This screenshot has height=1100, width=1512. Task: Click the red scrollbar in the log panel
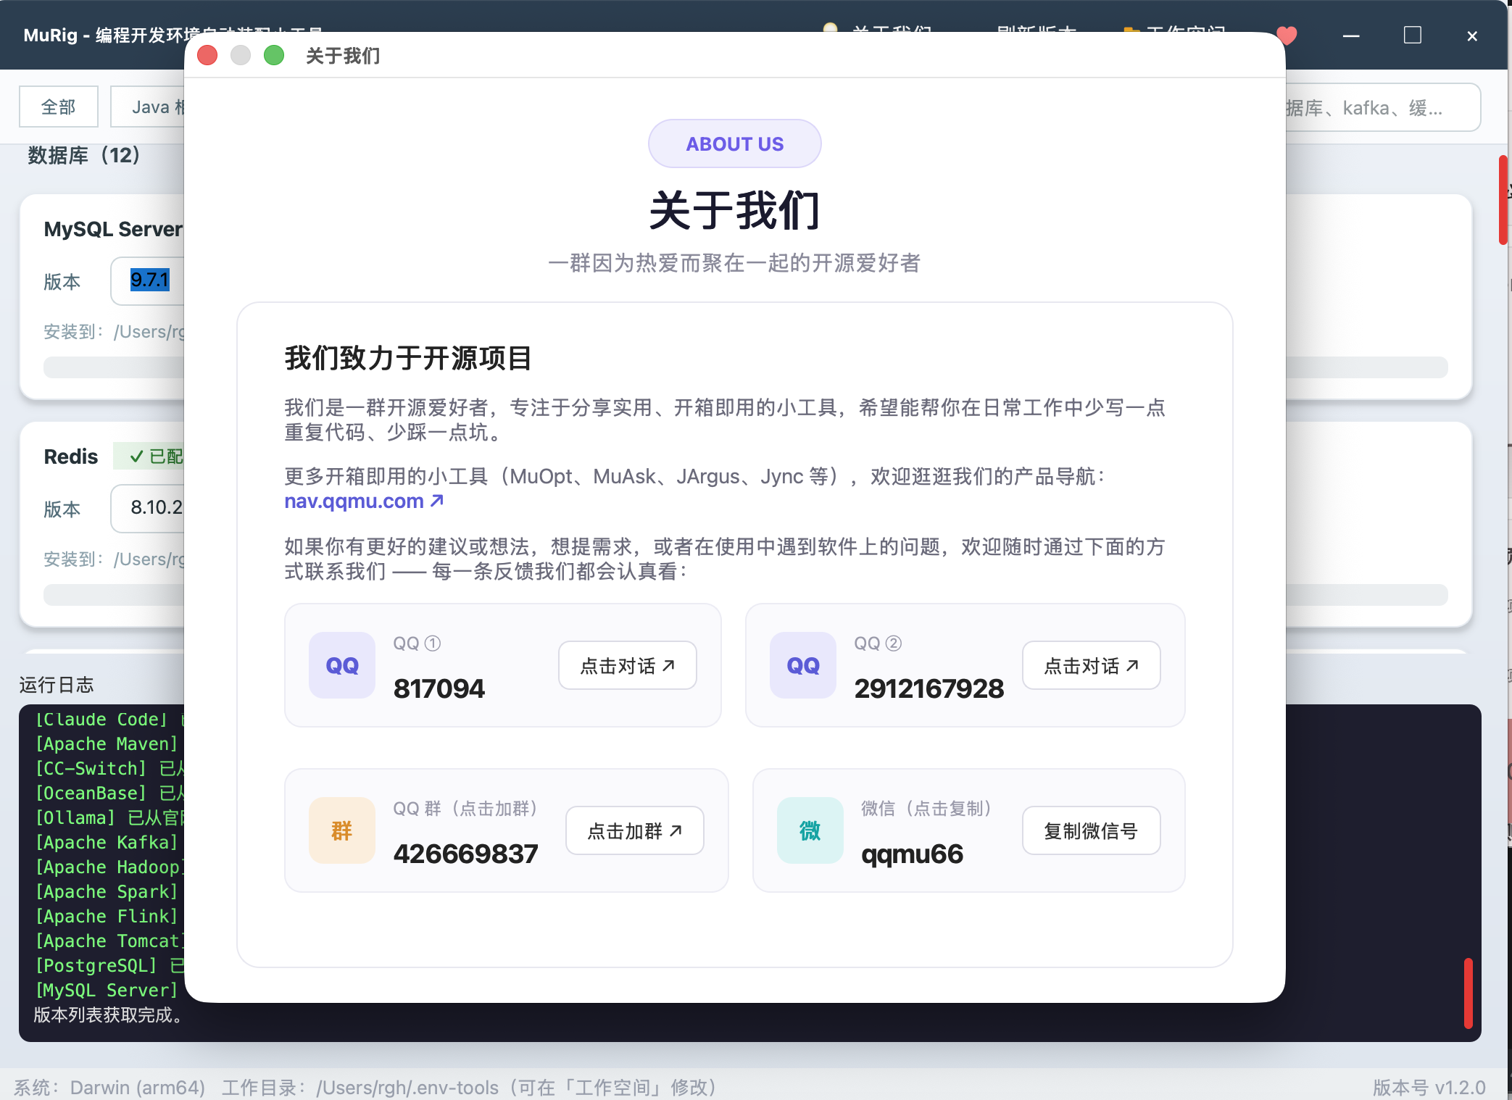tap(1469, 993)
